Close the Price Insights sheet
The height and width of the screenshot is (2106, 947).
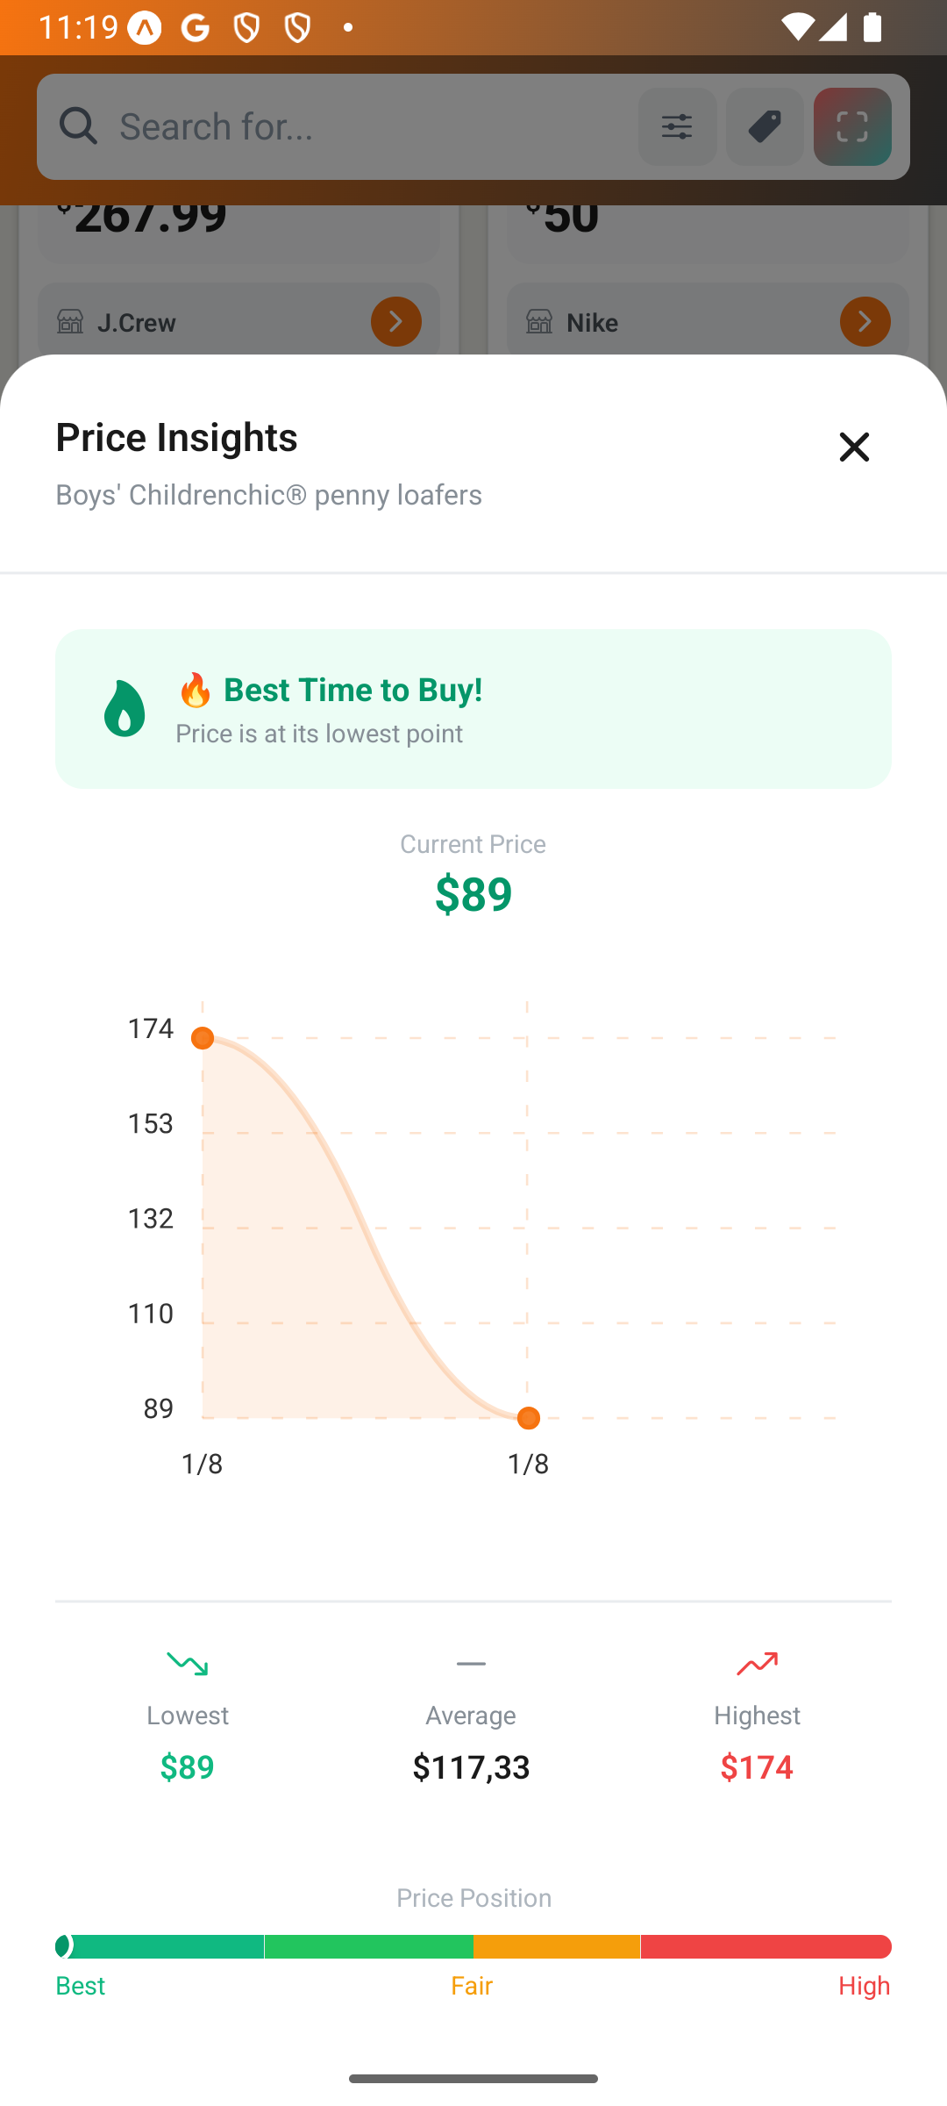[853, 447]
